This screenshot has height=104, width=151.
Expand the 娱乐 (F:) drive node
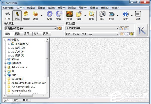(x=9, y=55)
